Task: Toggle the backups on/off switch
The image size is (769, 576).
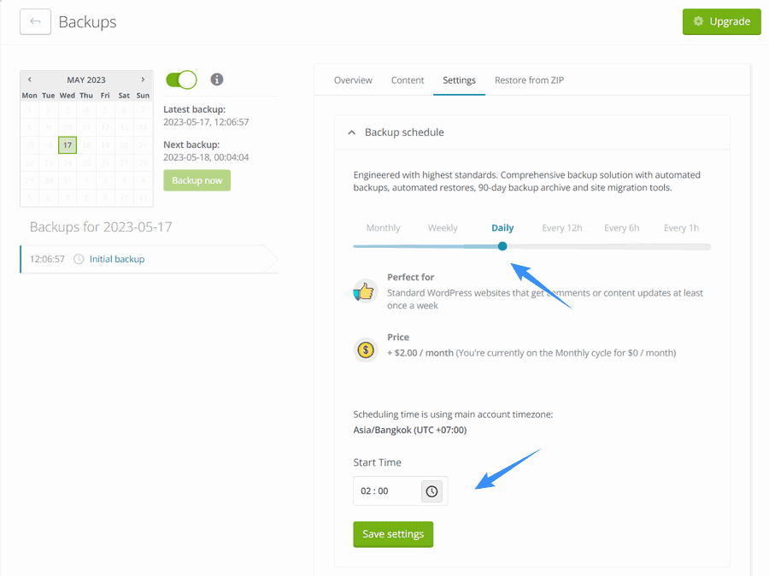Action: point(181,79)
